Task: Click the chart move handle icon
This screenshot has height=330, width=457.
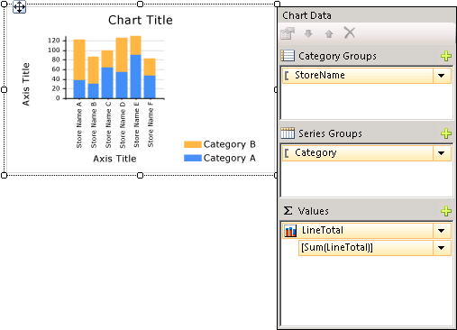Action: [x=19, y=6]
